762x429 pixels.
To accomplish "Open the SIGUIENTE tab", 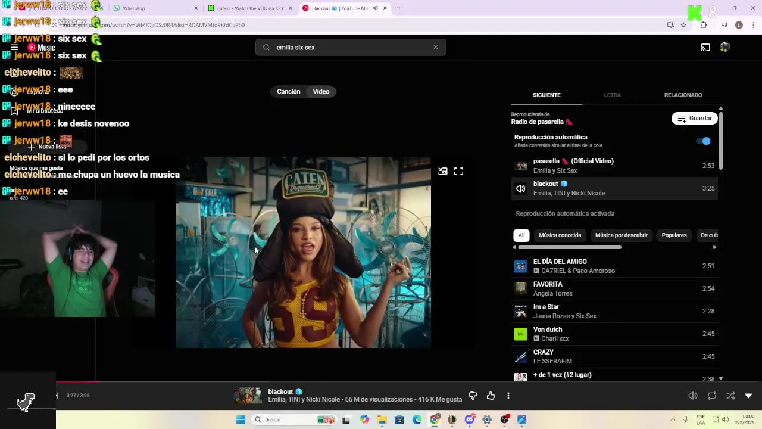I will pyautogui.click(x=546, y=95).
